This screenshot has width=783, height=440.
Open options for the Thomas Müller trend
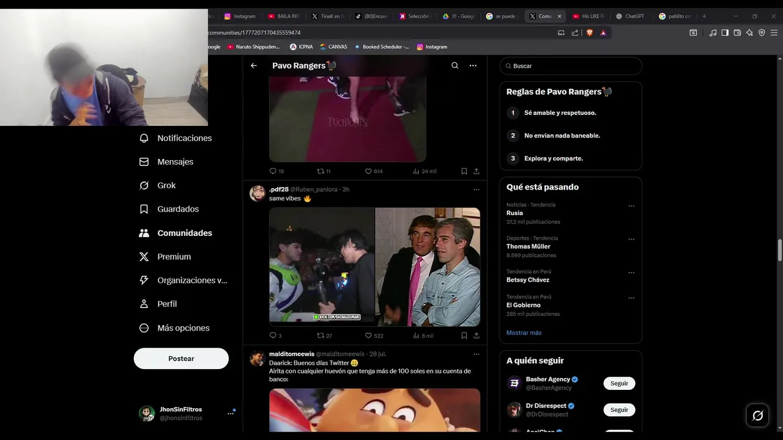click(631, 239)
